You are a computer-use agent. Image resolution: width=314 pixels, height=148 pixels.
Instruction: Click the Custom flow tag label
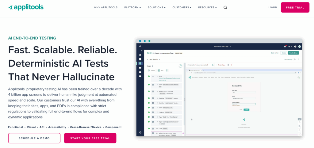[x=179, y=53]
